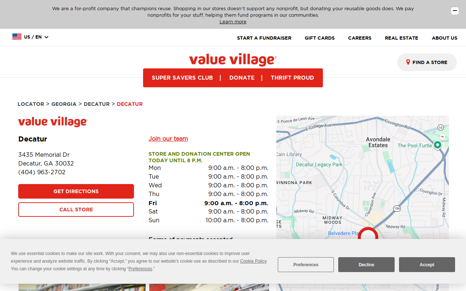Click the current red Decatur breadcrumb
Screen dimensions: 466x291
click(x=130, y=104)
